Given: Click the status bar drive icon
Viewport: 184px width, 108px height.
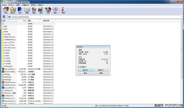Looking at the screenshot, I should (x=3, y=106).
